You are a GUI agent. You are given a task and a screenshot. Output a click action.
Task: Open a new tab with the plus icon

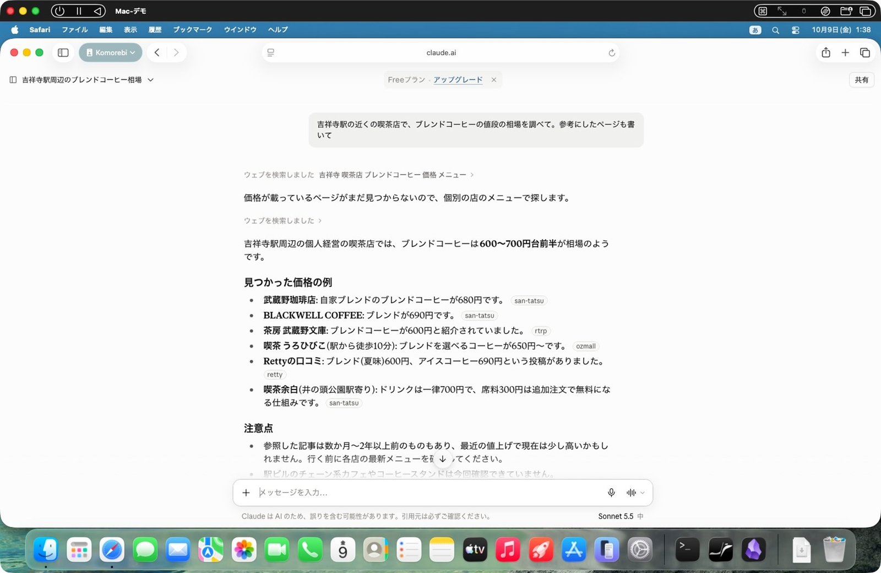845,52
